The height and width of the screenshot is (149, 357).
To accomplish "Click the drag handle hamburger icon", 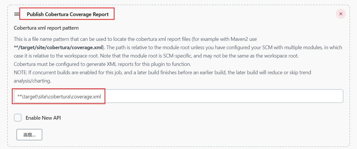I will 17,14.
